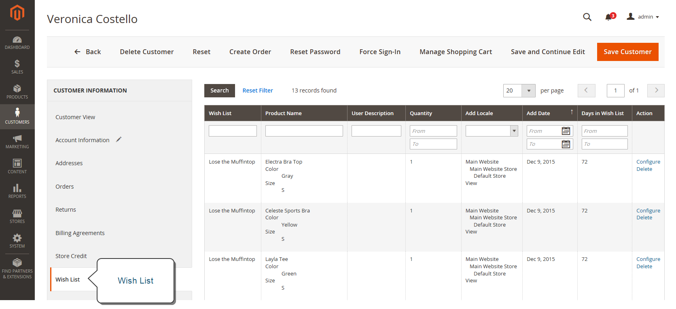Click the current page number field
Image resolution: width=676 pixels, height=309 pixels.
pos(616,90)
